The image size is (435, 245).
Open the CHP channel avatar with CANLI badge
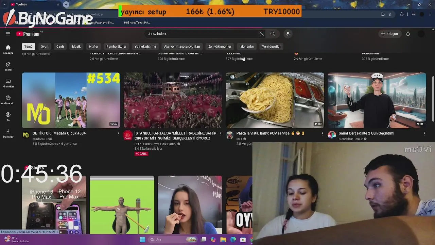point(128,135)
